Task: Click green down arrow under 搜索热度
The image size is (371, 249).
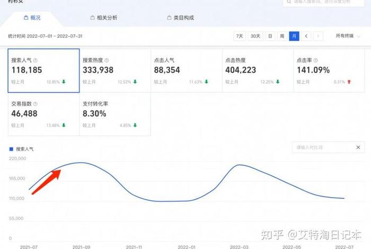Action: click(135, 82)
